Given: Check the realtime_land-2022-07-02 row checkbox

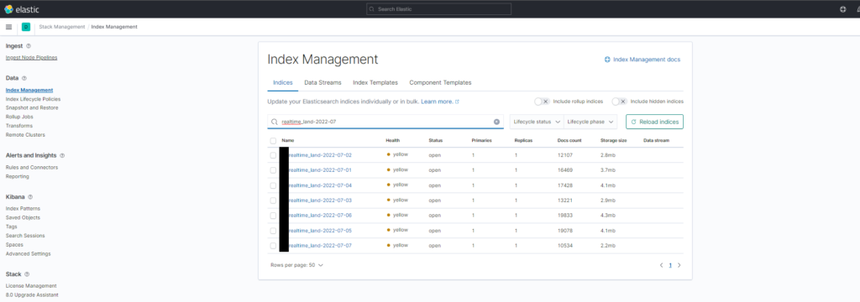Looking at the screenshot, I should click(x=273, y=156).
